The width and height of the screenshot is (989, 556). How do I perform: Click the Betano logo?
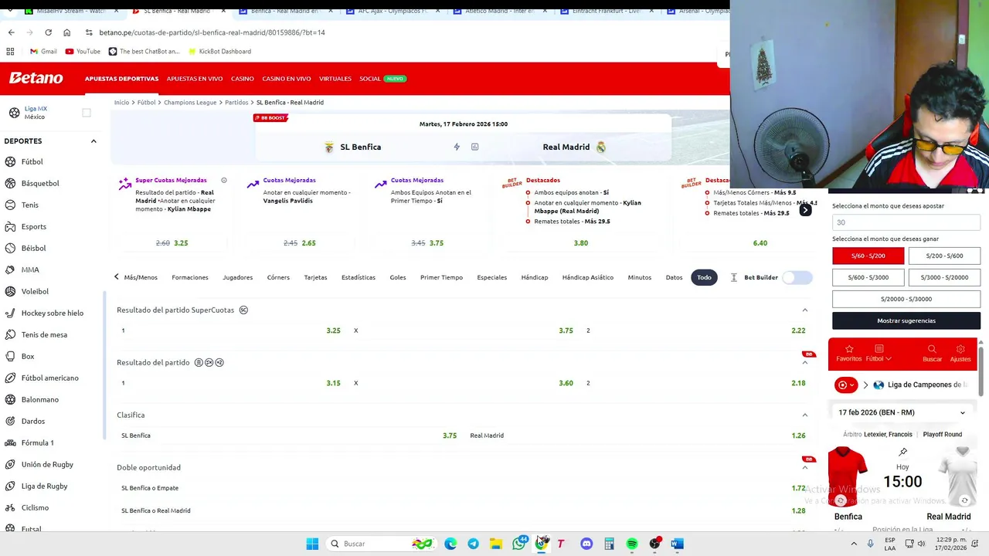(x=36, y=78)
